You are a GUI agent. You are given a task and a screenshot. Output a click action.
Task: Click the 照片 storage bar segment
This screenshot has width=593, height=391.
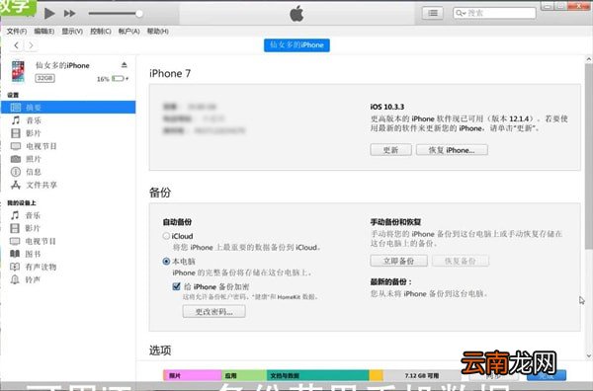tap(193, 375)
